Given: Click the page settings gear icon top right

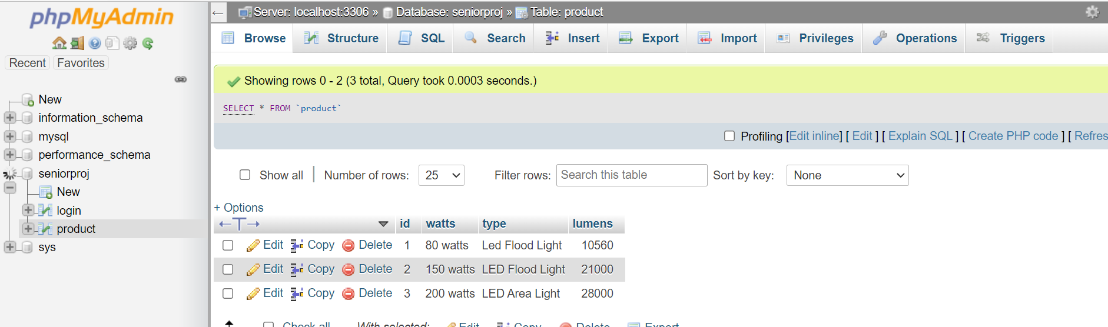Looking at the screenshot, I should pos(1092,12).
